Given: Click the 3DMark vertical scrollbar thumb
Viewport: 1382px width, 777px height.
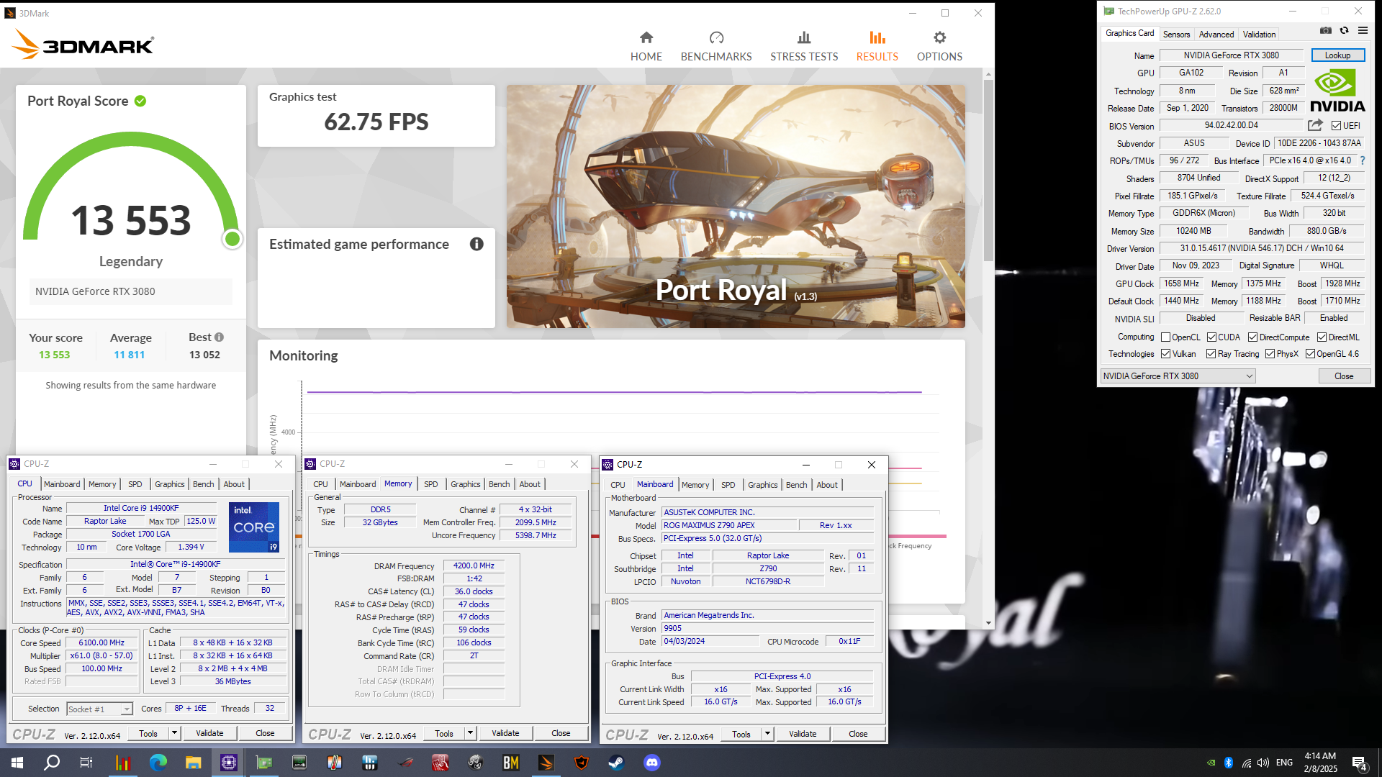Looking at the screenshot, I should click(988, 169).
